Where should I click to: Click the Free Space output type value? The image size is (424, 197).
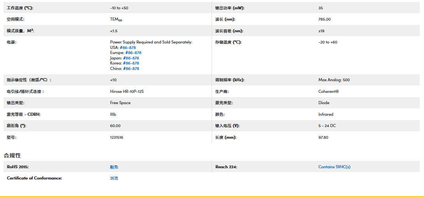click(x=120, y=103)
